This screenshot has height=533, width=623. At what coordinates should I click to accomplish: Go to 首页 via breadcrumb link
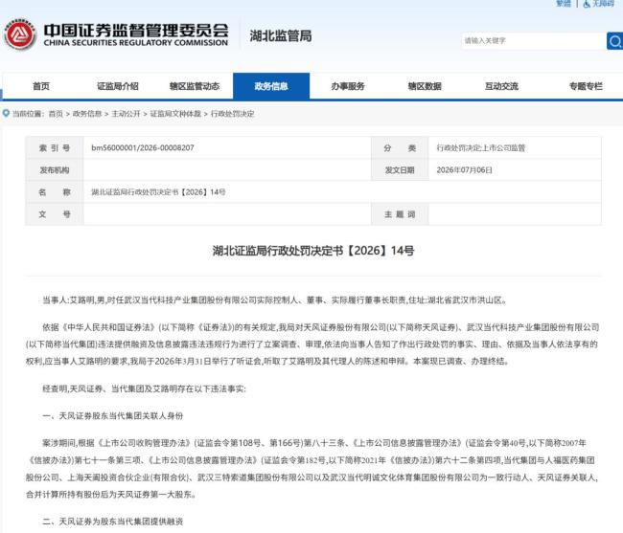pyautogui.click(x=56, y=114)
